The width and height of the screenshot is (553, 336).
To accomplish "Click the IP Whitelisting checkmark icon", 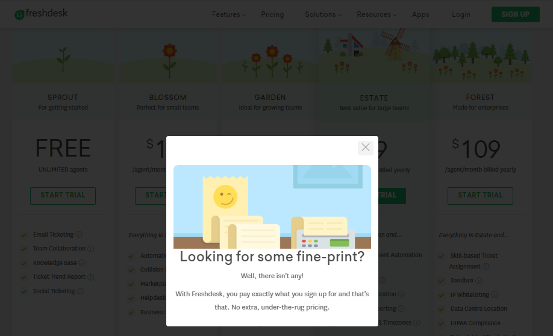I will pos(441,295).
